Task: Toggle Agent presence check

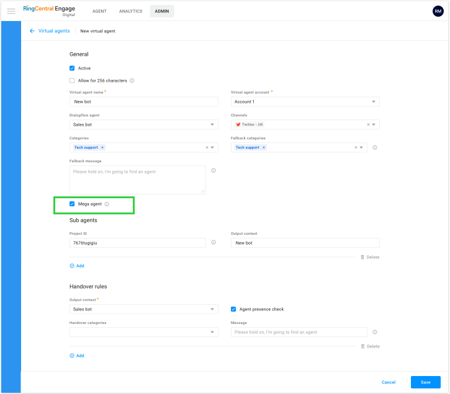Action: pyautogui.click(x=233, y=309)
